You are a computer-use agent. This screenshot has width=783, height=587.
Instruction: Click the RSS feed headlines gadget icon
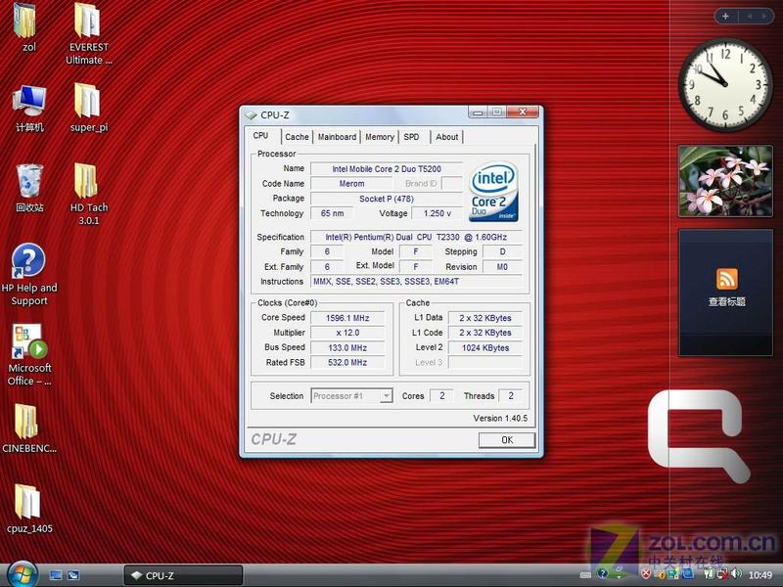(726, 279)
